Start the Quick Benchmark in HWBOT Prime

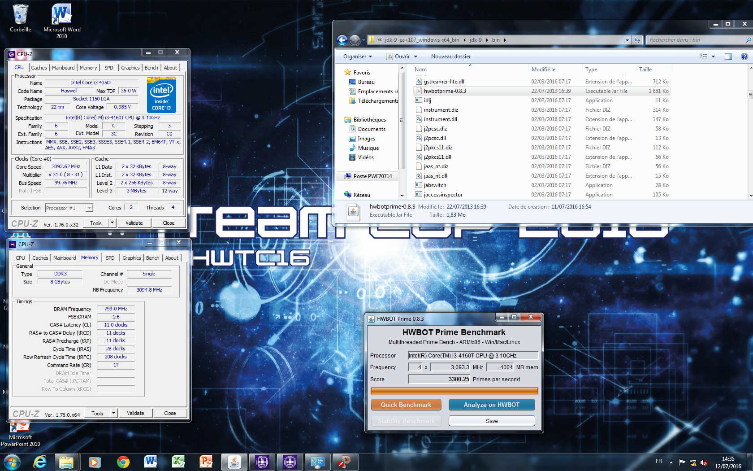(x=406, y=405)
